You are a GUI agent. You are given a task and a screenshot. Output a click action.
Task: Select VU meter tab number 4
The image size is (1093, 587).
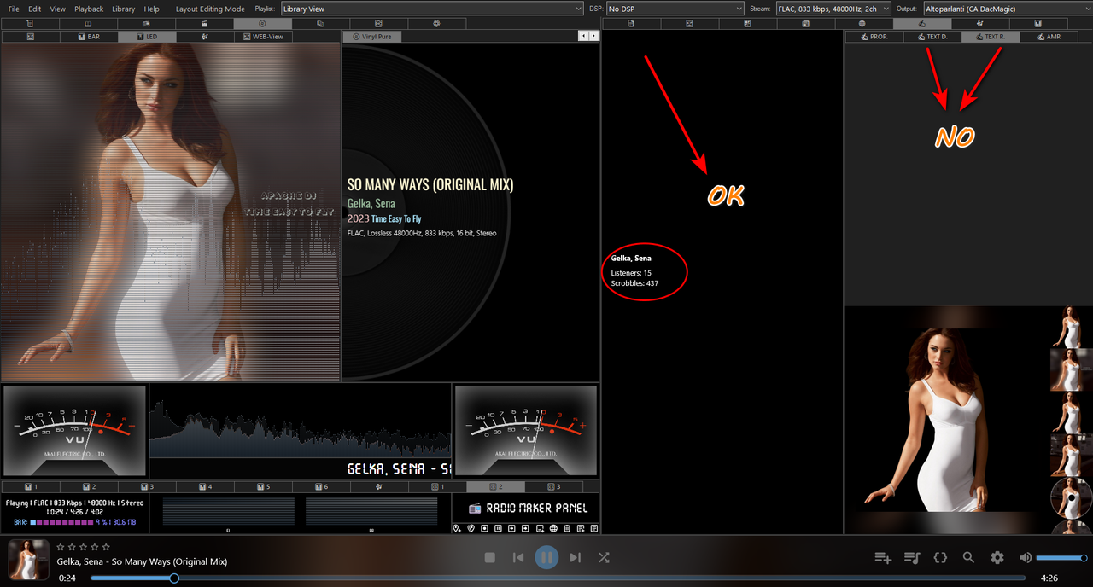click(205, 487)
